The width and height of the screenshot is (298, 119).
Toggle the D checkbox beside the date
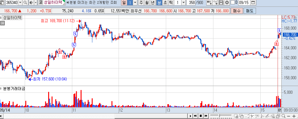(233, 2)
